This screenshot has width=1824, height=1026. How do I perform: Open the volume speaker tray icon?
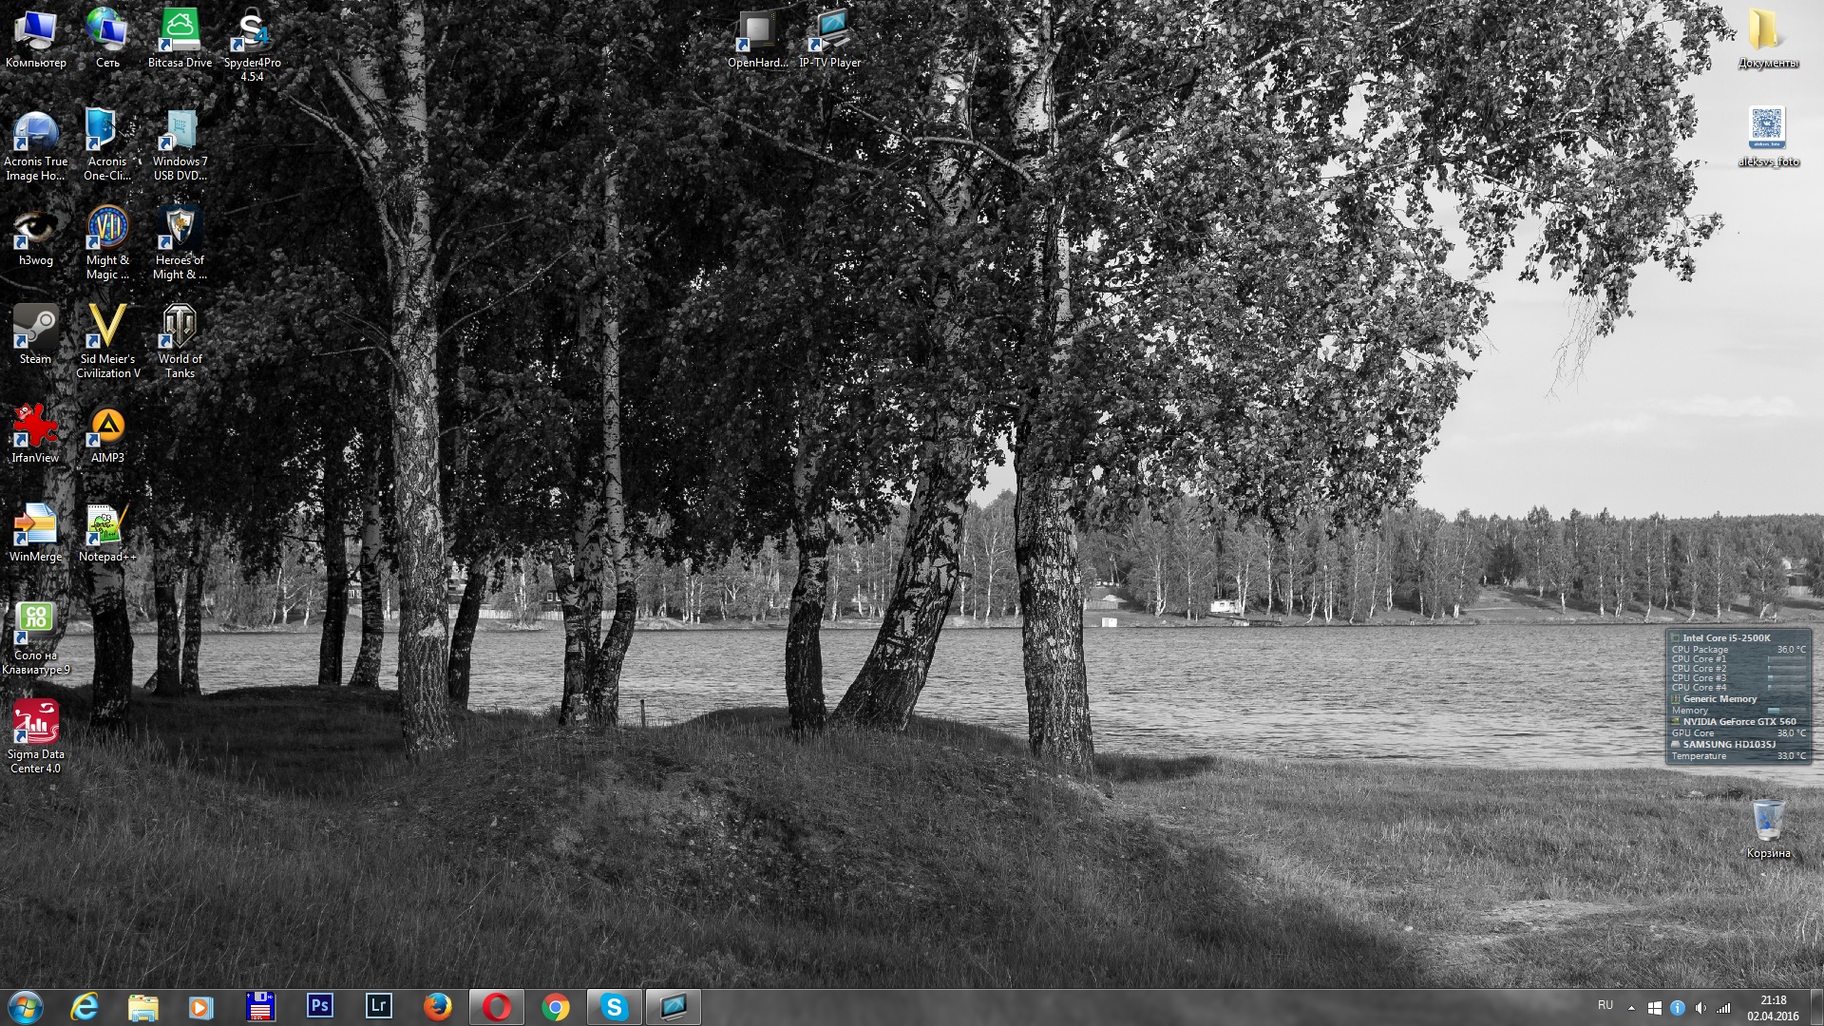(1700, 1008)
